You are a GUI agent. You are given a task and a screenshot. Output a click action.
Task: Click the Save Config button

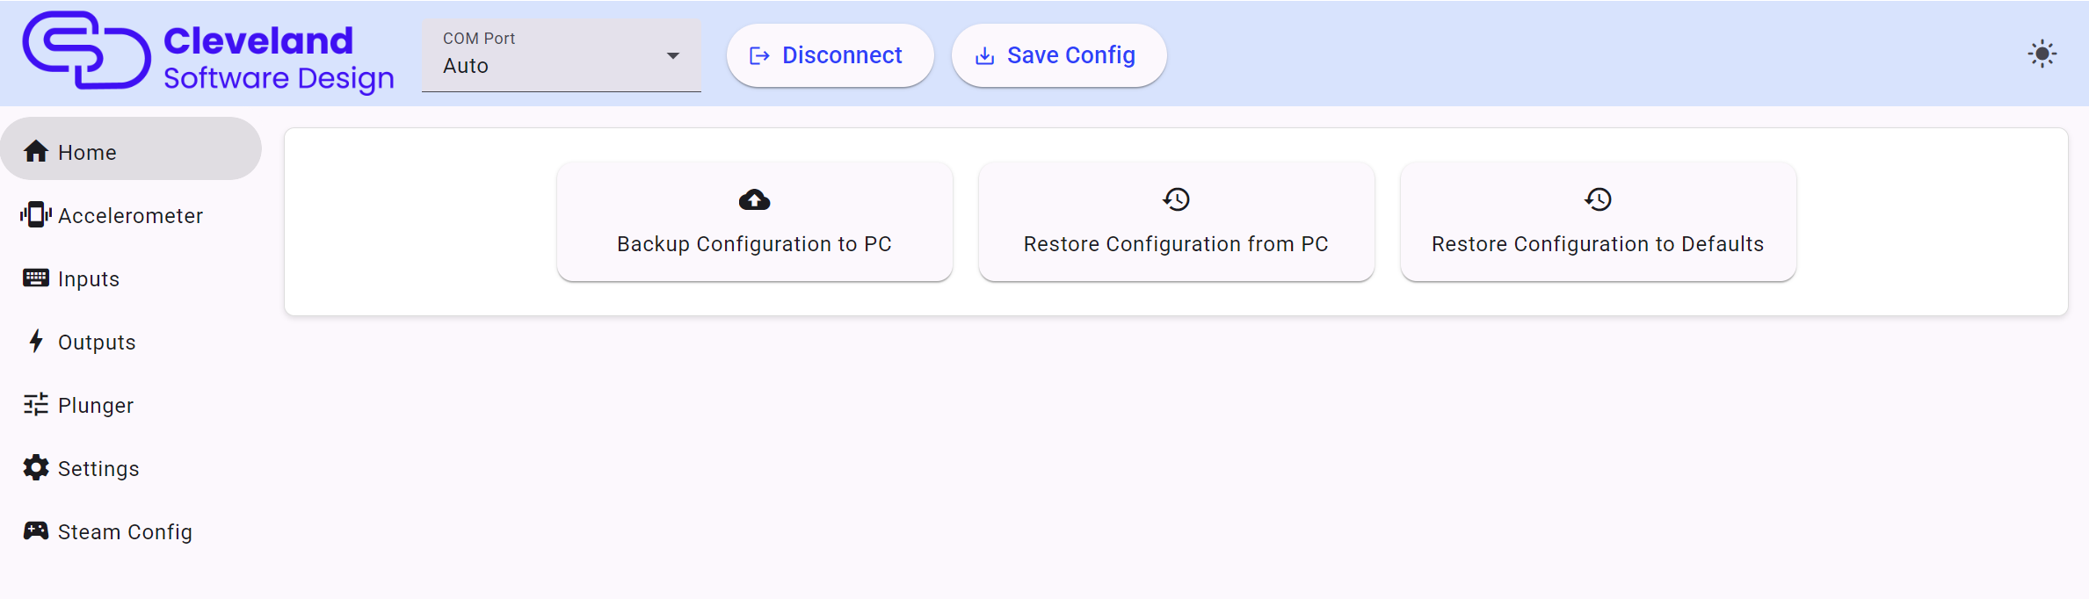(x=1059, y=55)
